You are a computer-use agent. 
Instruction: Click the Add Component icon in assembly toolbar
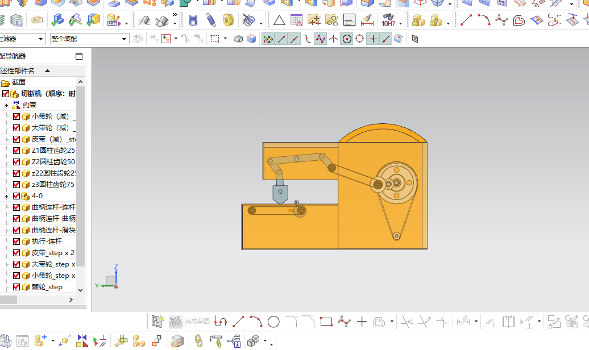tap(40, 340)
